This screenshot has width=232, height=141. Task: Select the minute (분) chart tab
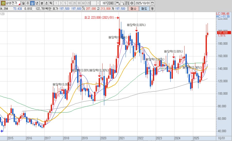42,3
